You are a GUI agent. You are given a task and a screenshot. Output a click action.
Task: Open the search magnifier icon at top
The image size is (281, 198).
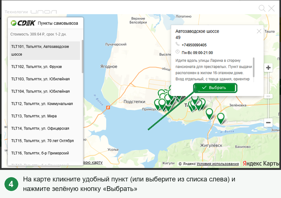[262, 8]
